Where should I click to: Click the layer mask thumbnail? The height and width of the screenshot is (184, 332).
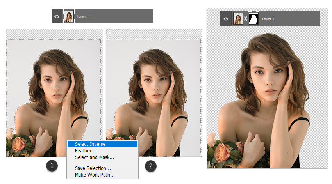pyautogui.click(x=253, y=19)
